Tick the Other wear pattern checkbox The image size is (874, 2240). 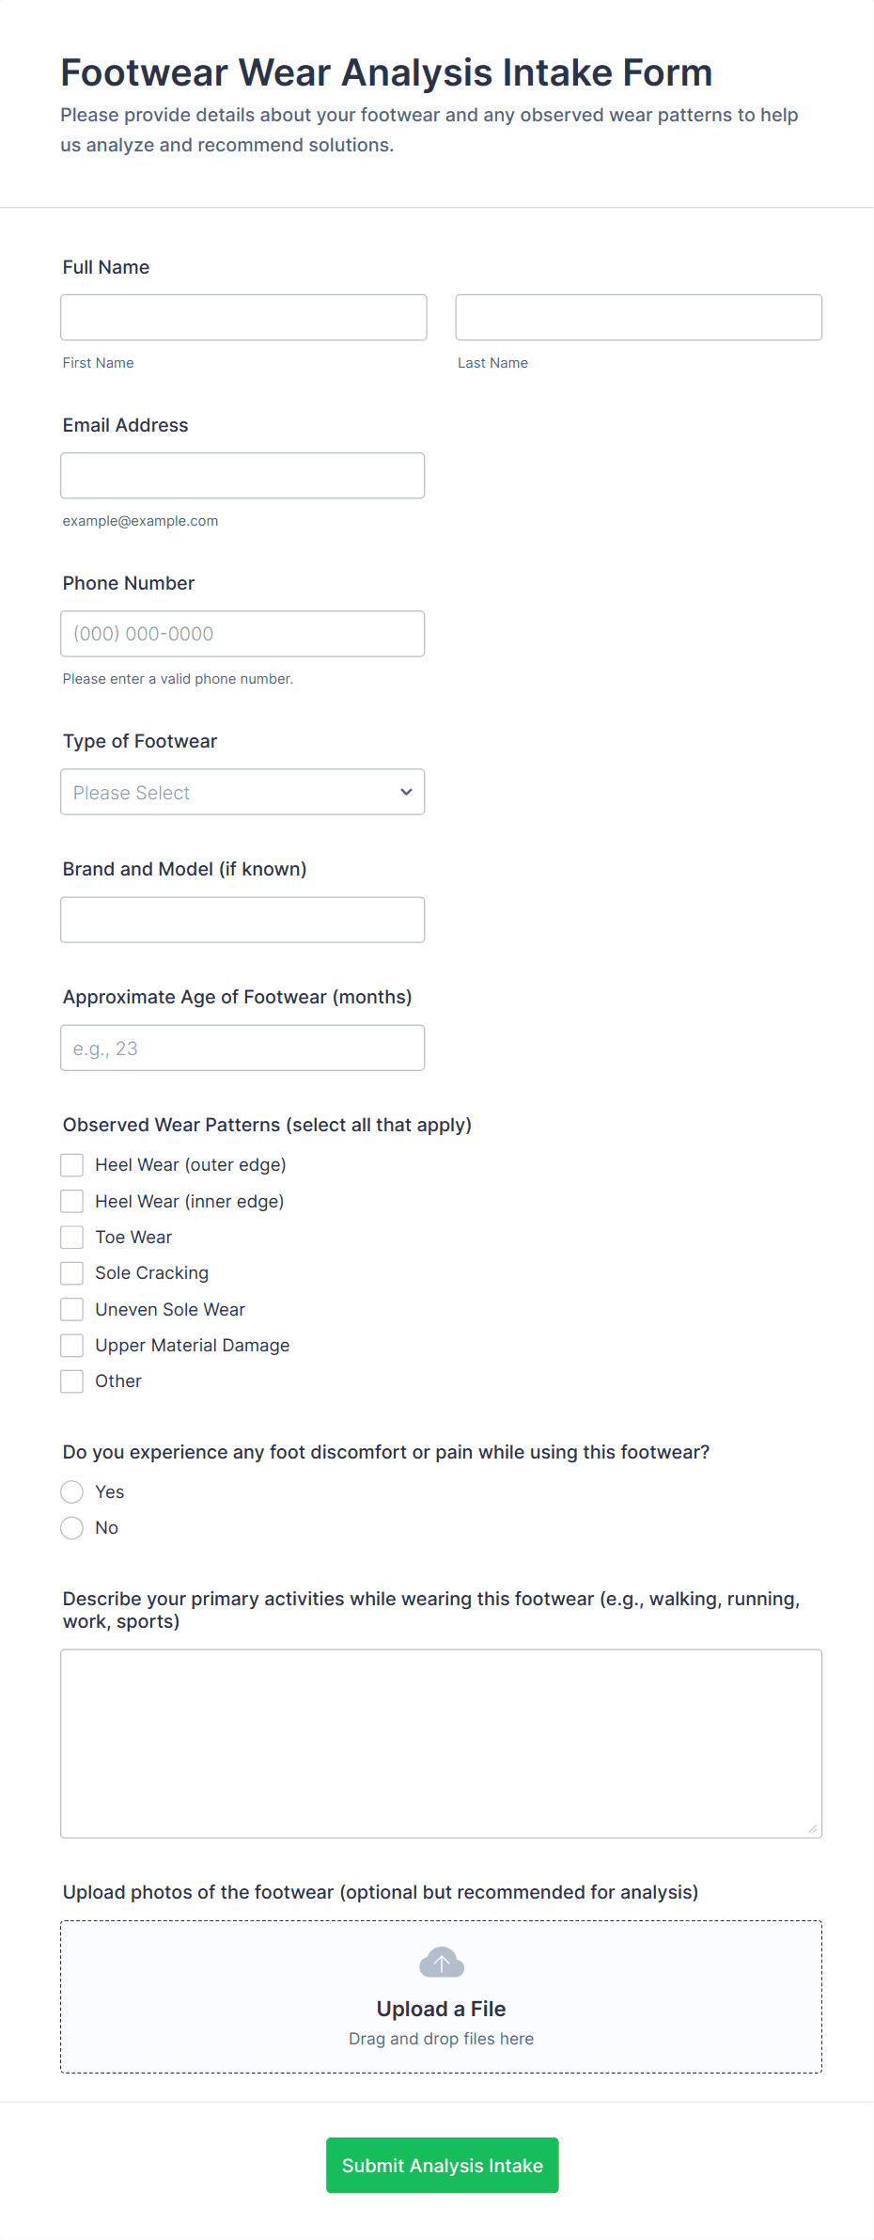tap(72, 1381)
